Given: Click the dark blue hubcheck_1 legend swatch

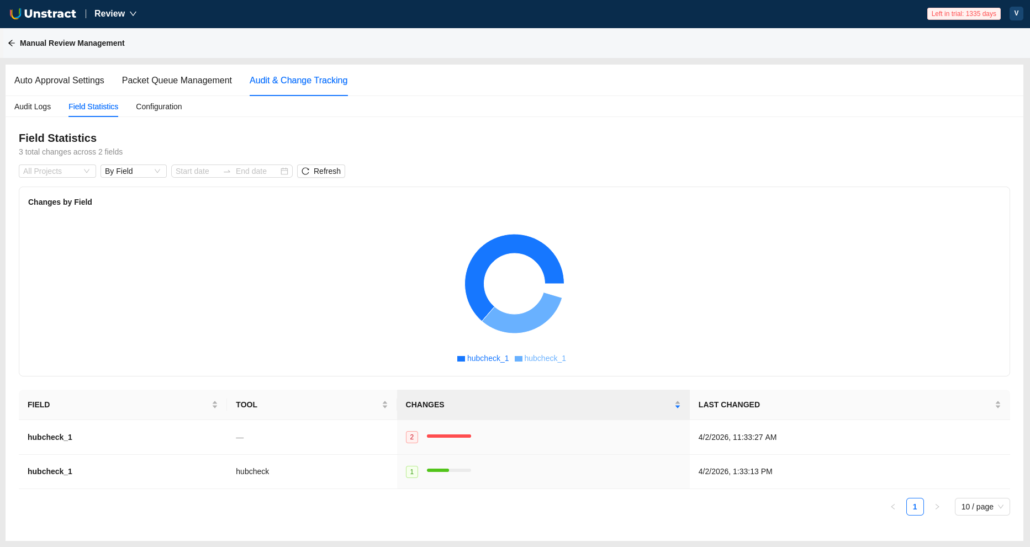Looking at the screenshot, I should pos(461,359).
